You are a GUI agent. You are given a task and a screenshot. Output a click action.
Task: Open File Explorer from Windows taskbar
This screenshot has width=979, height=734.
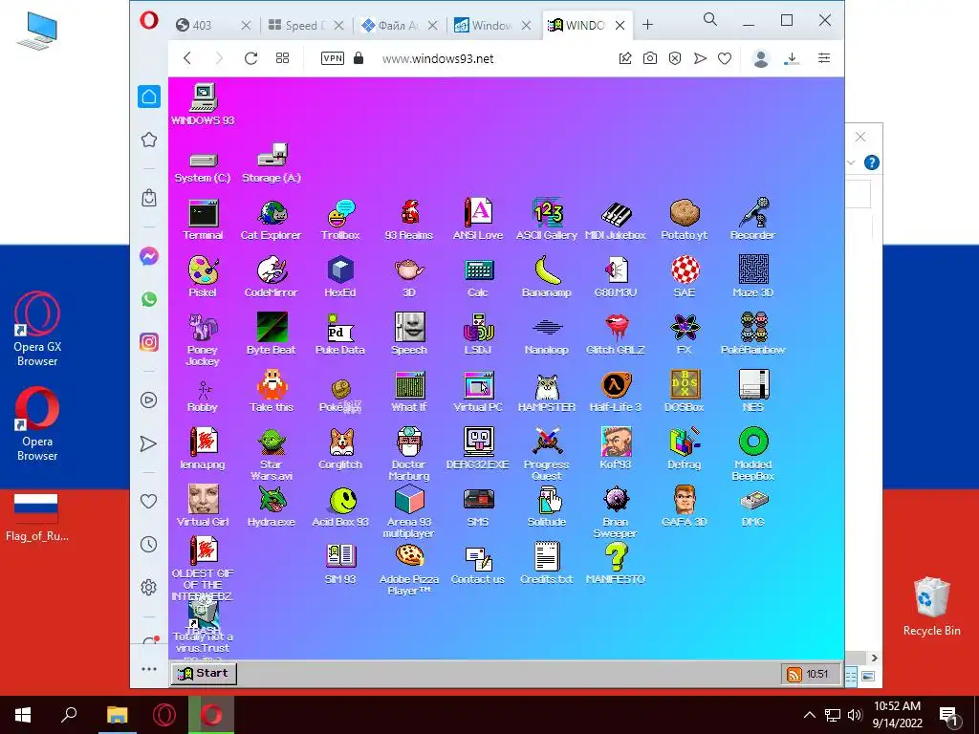(117, 715)
